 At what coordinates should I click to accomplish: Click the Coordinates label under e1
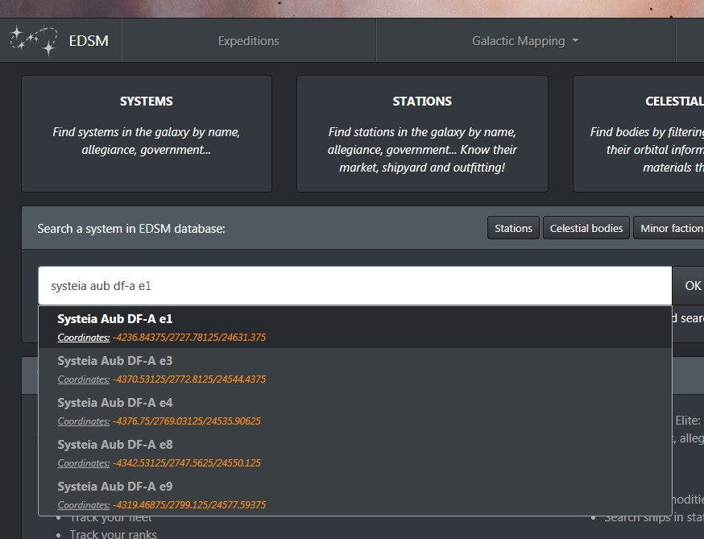click(84, 338)
